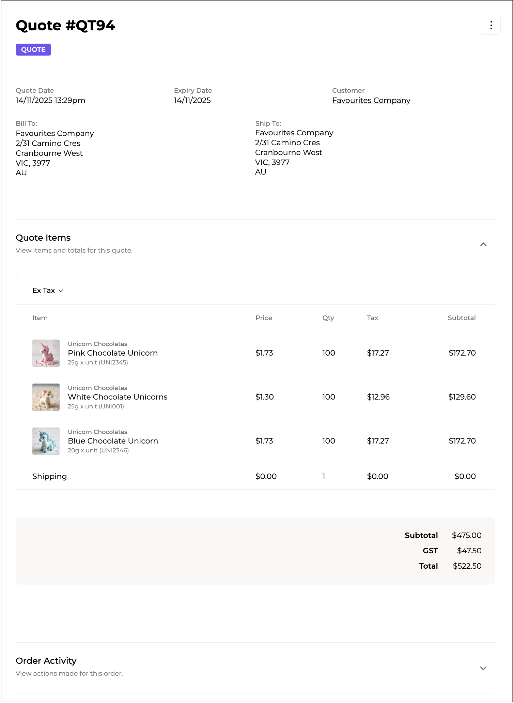Screen dimensions: 513x703
Task: Expand the Order Activity section
Action: 483,668
